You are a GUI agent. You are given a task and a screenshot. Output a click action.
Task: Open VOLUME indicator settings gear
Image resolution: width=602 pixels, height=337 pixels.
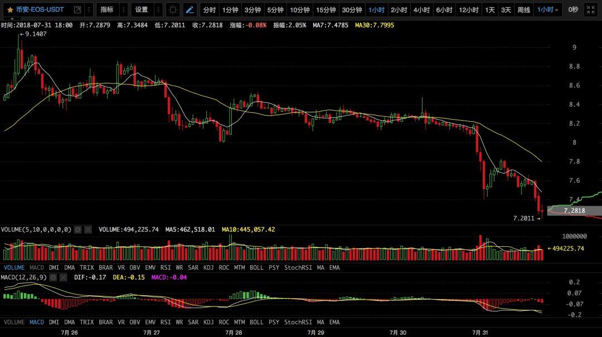[78, 229]
